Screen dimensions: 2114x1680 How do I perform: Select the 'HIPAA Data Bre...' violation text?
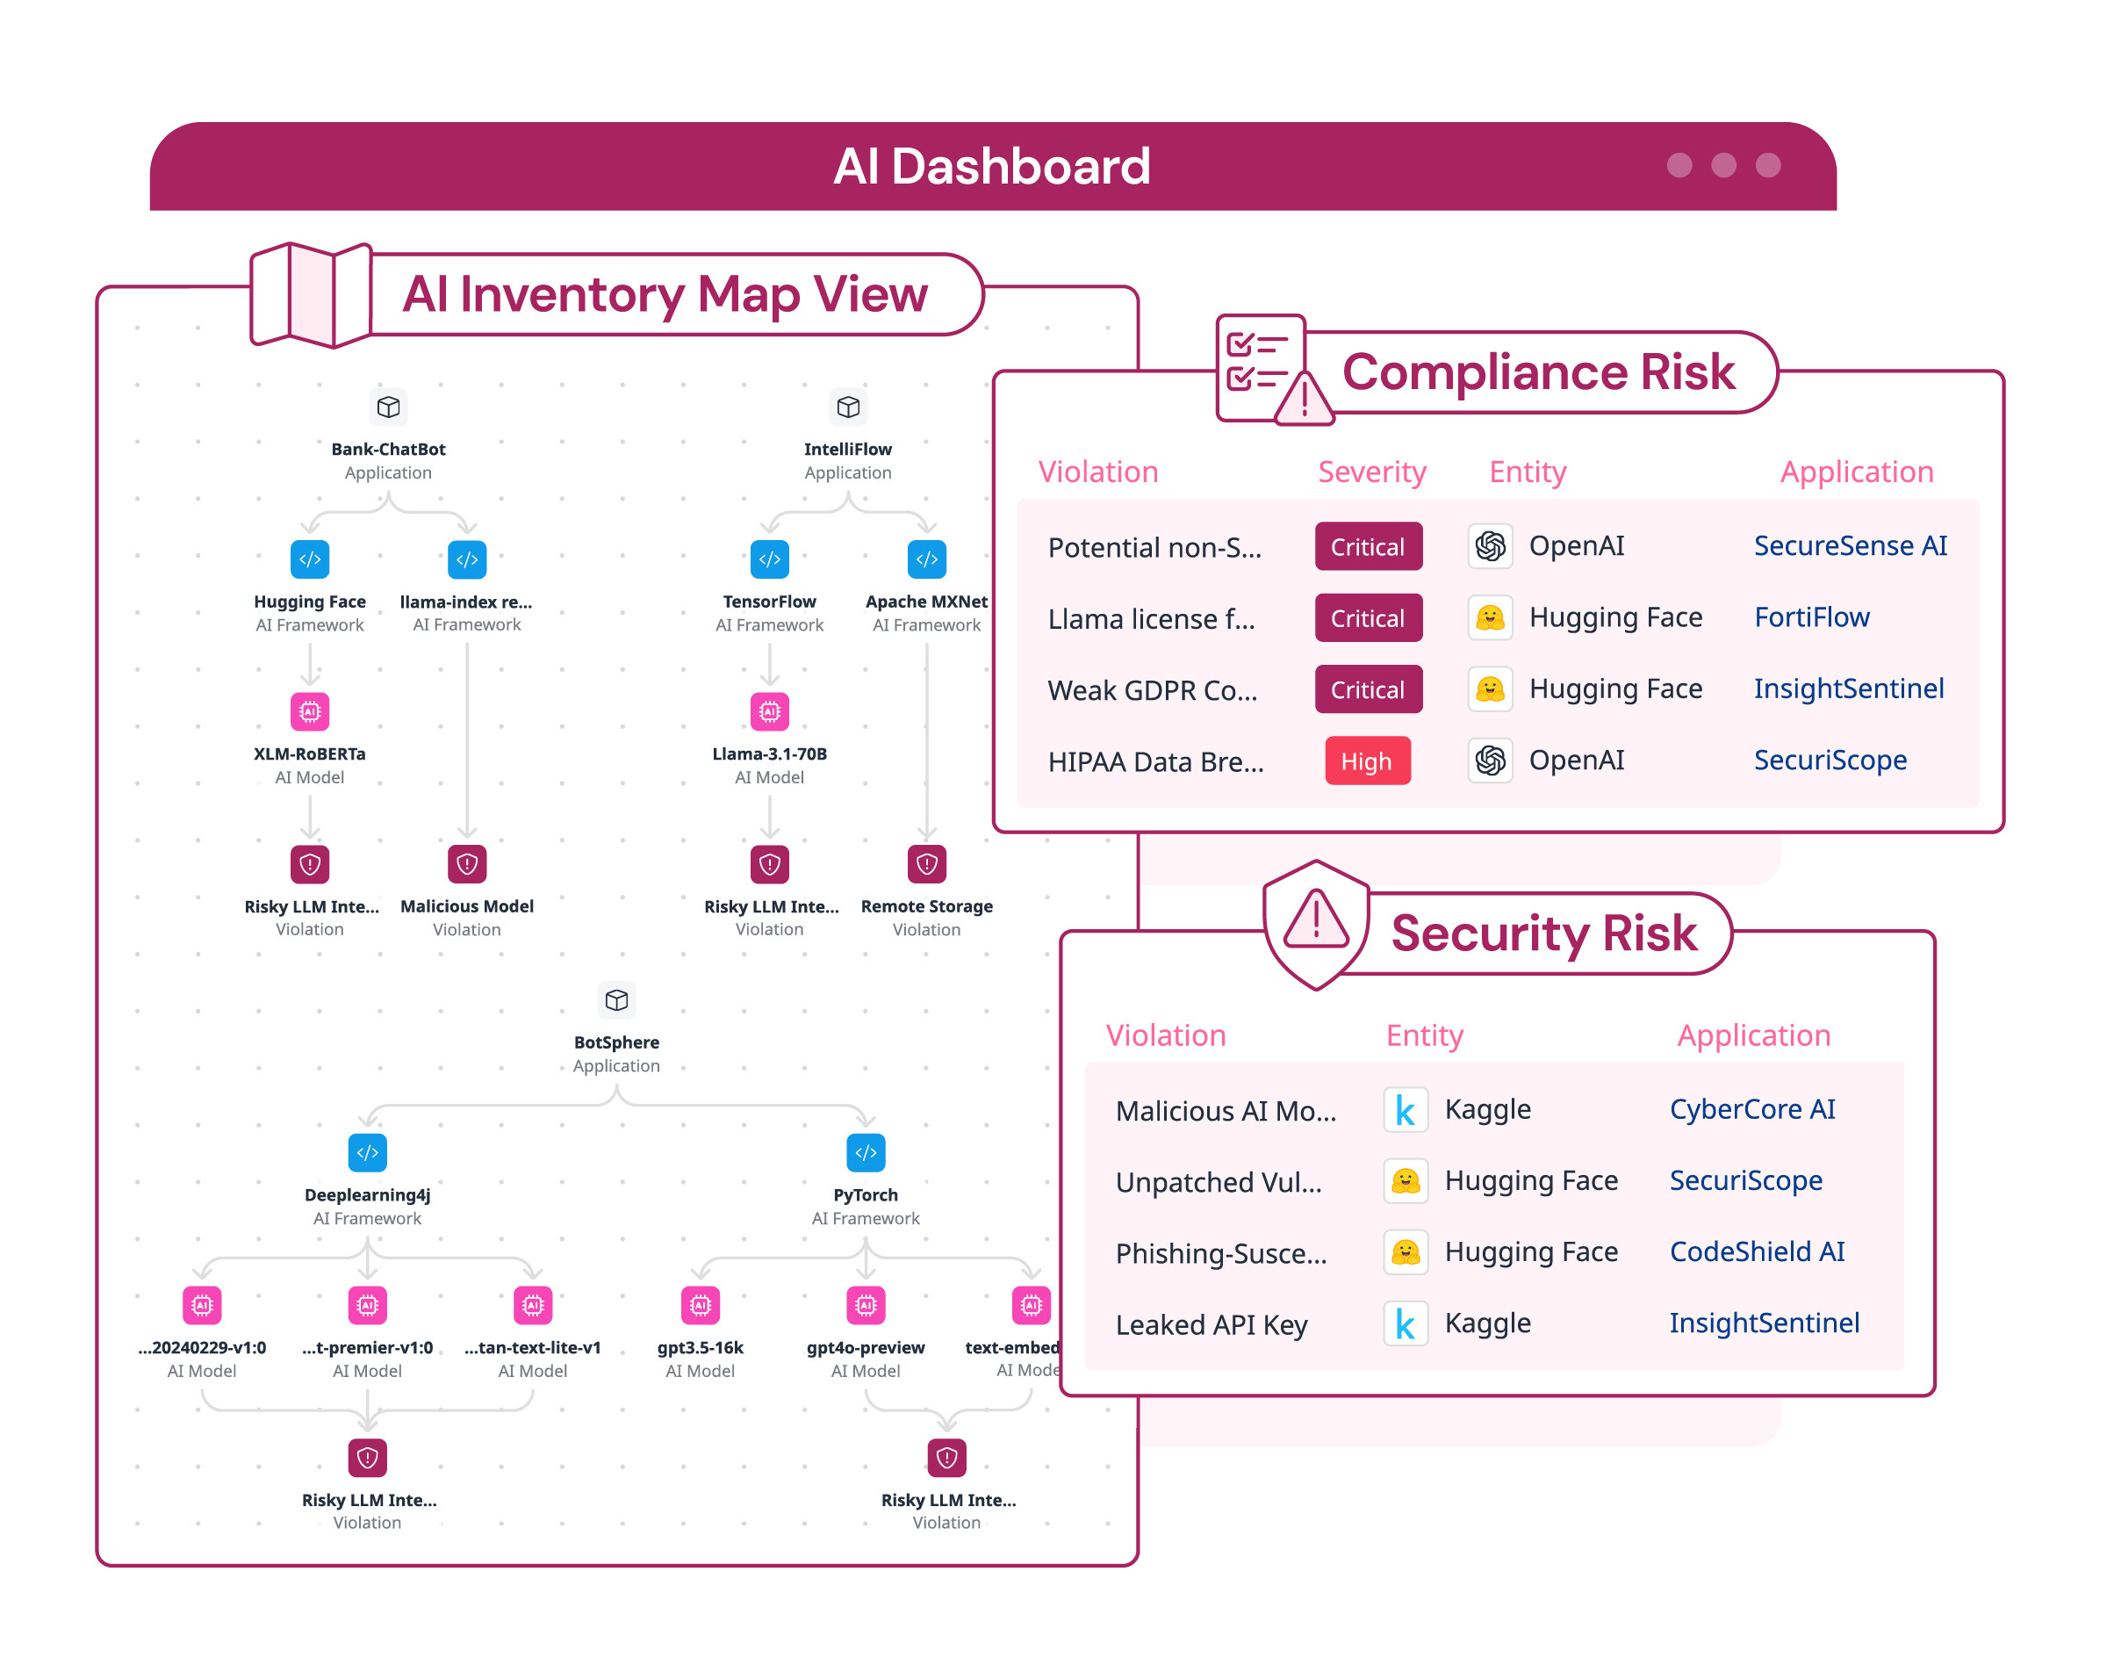coord(1155,762)
